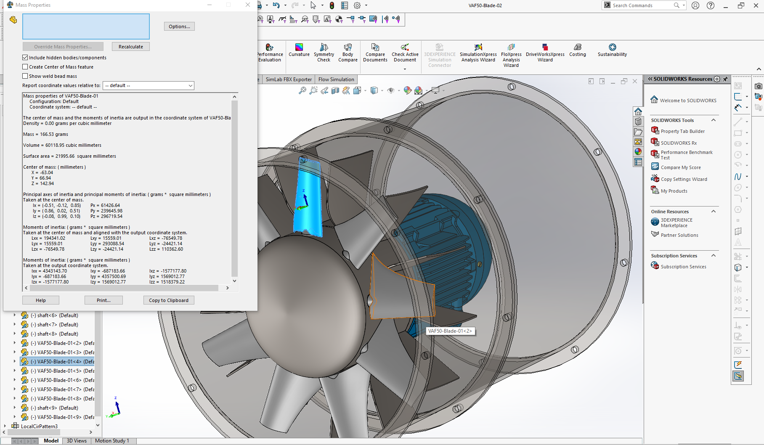This screenshot has width=764, height=445.
Task: Click the results horizontal scrollbar
Action: pos(124,288)
